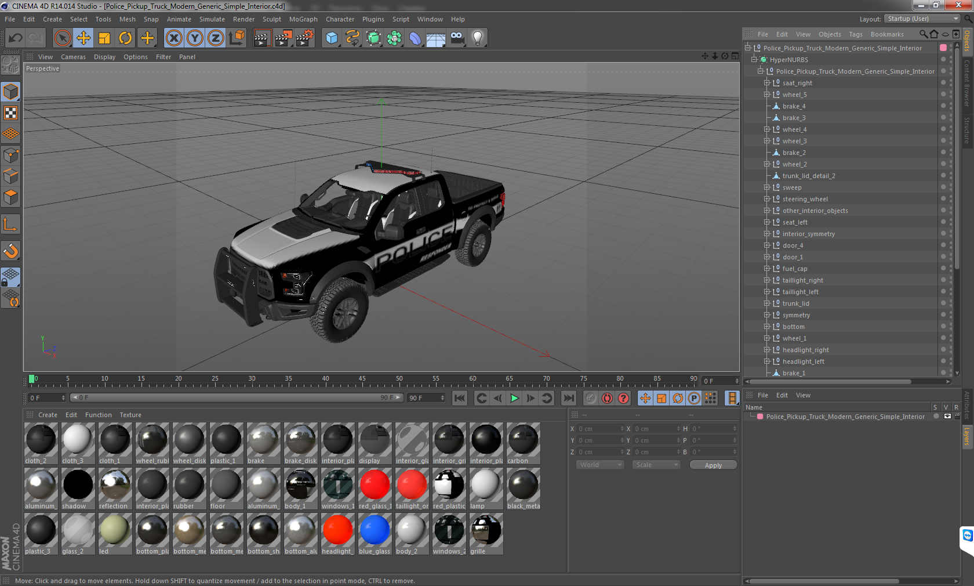Open the deformer bend icon
The width and height of the screenshot is (974, 586).
[x=415, y=38]
